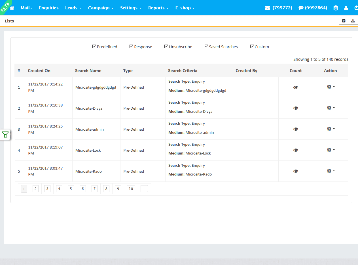
Task: Open the E-shop menu
Action: [x=185, y=8]
